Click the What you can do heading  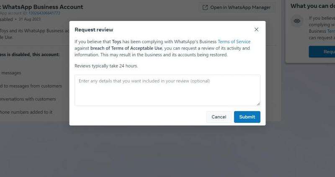(312, 6)
